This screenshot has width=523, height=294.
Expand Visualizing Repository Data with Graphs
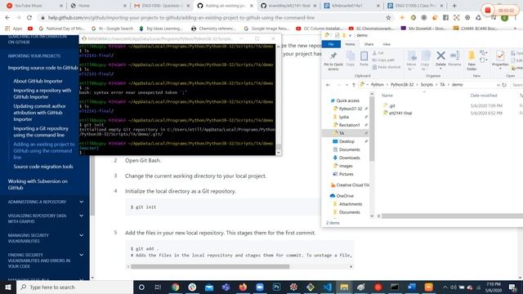(x=82, y=216)
